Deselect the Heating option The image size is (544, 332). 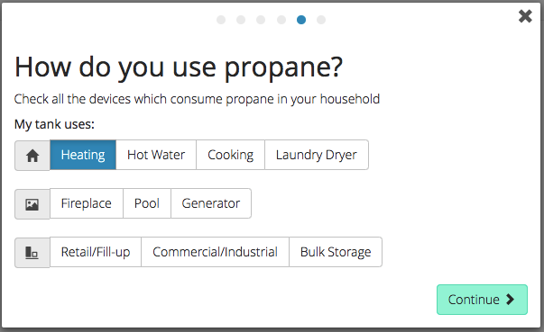(x=83, y=155)
